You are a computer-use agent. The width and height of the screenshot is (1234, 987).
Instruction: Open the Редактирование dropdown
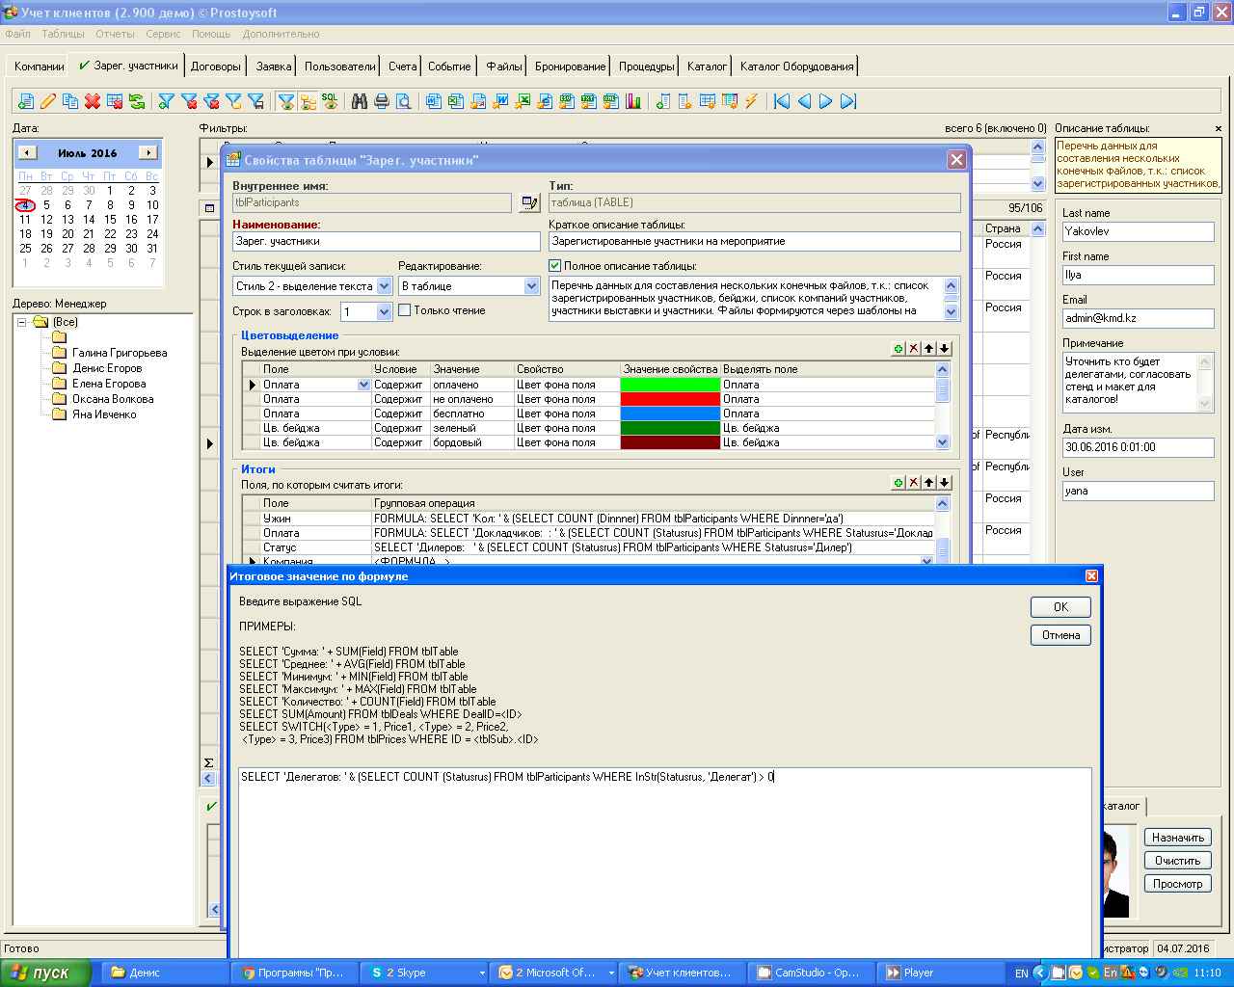coord(531,286)
